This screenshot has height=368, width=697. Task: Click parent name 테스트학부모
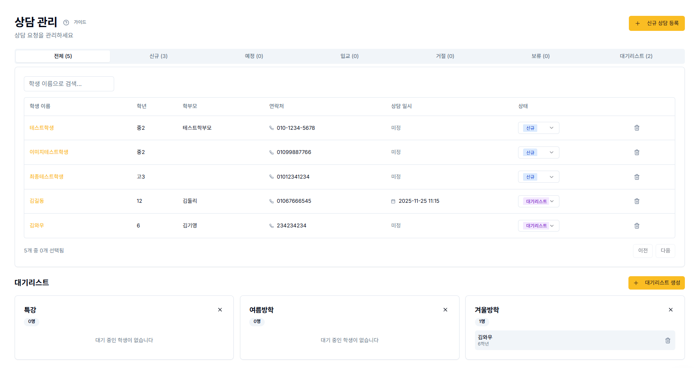197,128
